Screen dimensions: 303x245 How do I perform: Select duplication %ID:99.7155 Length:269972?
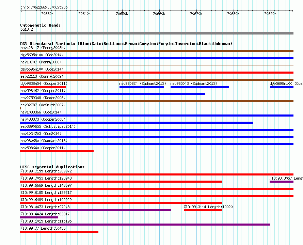[46, 171]
